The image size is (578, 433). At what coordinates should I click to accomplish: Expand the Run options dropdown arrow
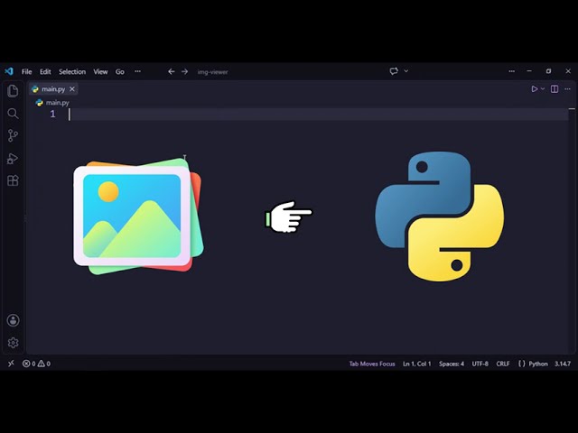pyautogui.click(x=543, y=88)
